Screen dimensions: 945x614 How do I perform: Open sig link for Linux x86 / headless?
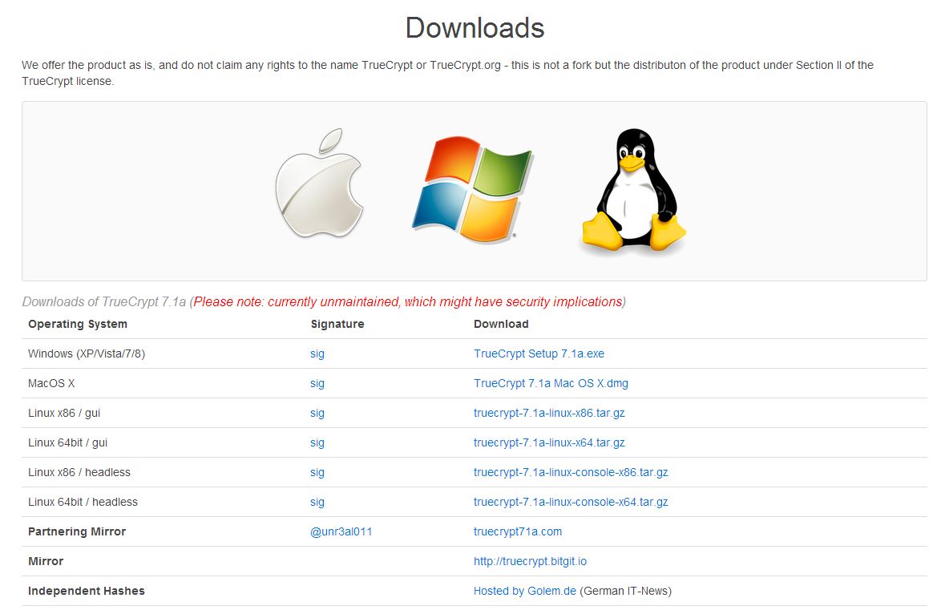click(x=317, y=472)
